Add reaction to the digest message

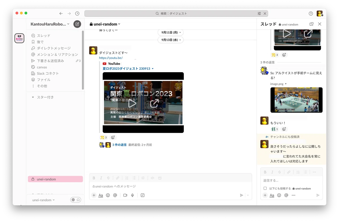tap(113, 137)
